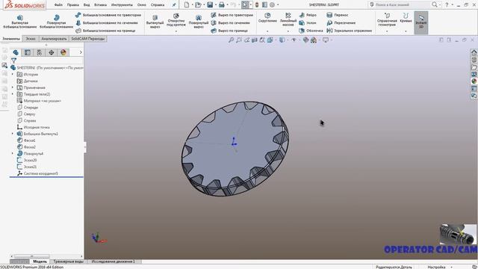Viewport: 478px width, 269px height.
Task: Click the stoplight rebuild icon in toolbar
Action: pyautogui.click(x=257, y=4)
